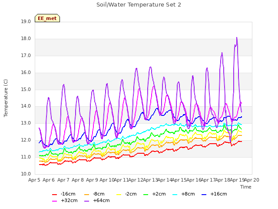The width and height of the screenshot is (278, 209).
Task: Click the 19.0 y-axis tick label
Action: pos(26,22)
